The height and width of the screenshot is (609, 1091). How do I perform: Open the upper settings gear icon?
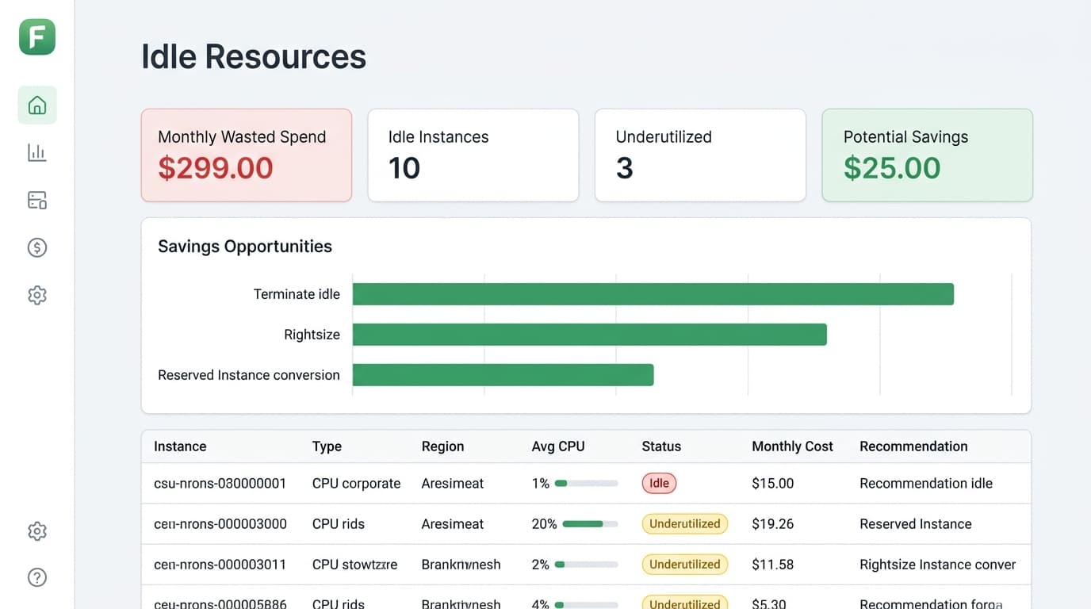pyautogui.click(x=37, y=295)
